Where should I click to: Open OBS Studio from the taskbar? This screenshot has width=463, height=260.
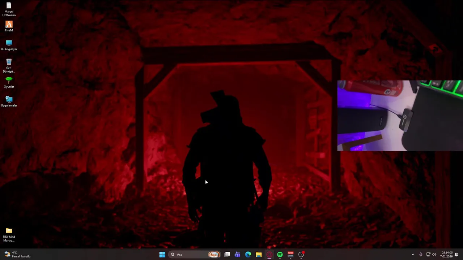[x=301, y=255]
